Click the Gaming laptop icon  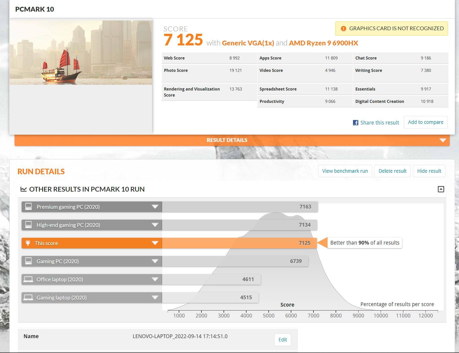pyautogui.click(x=28, y=298)
